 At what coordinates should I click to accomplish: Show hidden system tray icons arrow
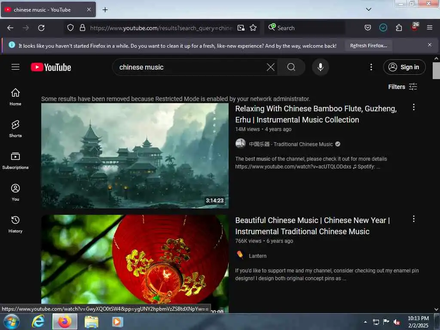pyautogui.click(x=365, y=322)
